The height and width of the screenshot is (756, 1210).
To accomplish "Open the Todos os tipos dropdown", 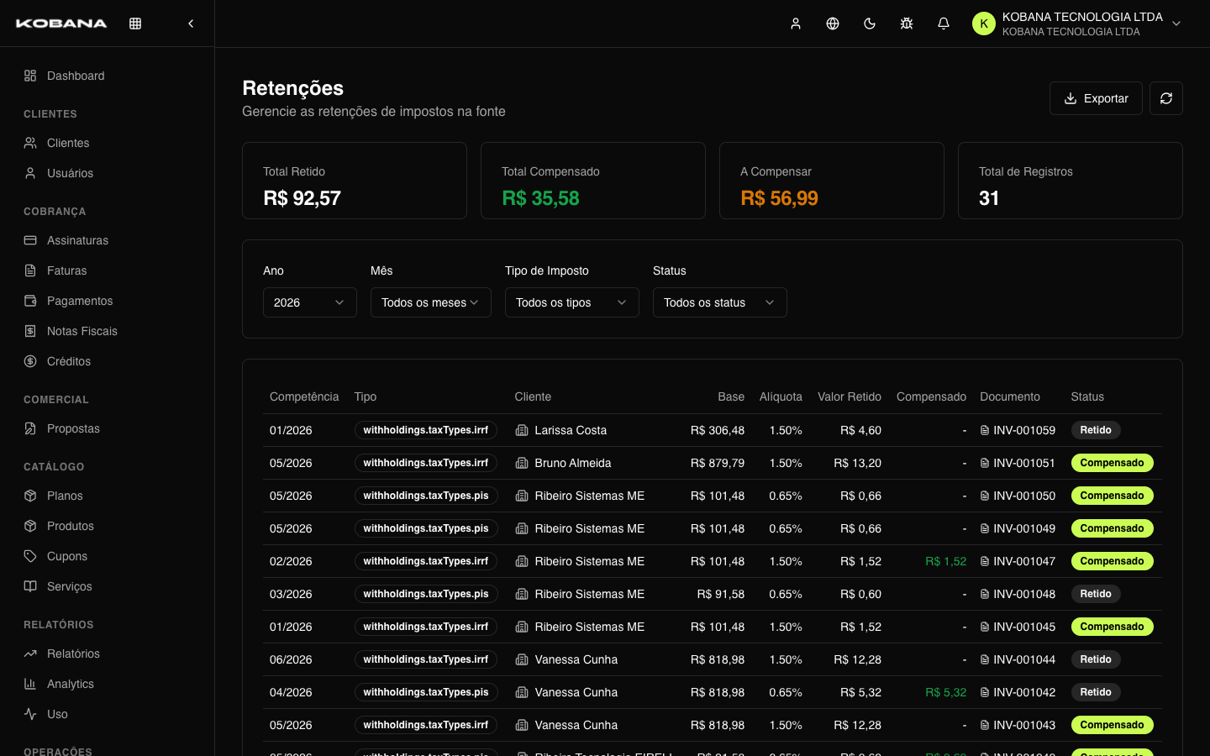I will (572, 302).
